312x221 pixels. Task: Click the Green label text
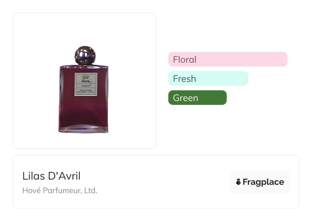click(185, 98)
